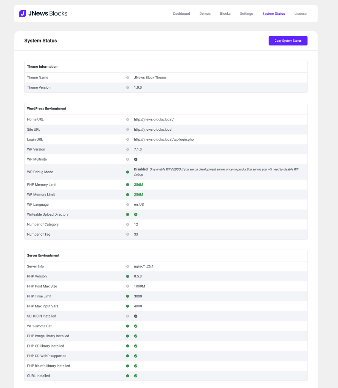Click the PHP Post Max Size value 1000M
Screen dimensions: 338x388
click(x=140, y=286)
